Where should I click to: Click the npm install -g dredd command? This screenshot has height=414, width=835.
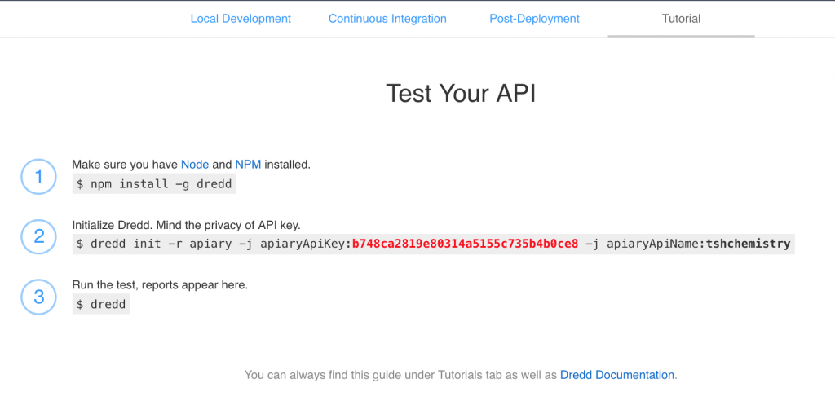(x=154, y=184)
